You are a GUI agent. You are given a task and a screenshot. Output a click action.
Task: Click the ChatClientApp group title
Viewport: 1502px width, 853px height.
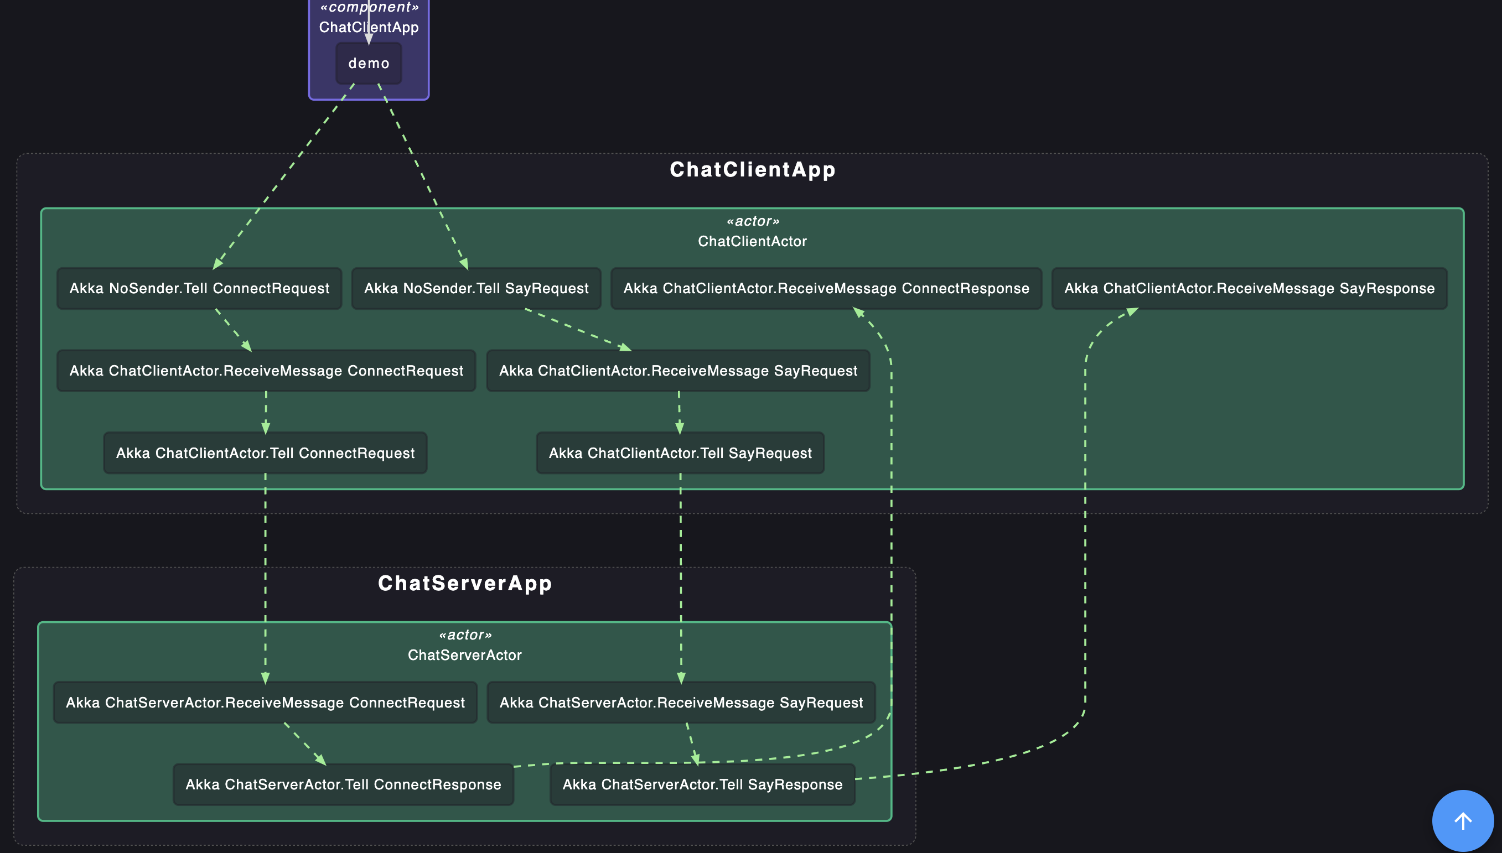coord(752,169)
